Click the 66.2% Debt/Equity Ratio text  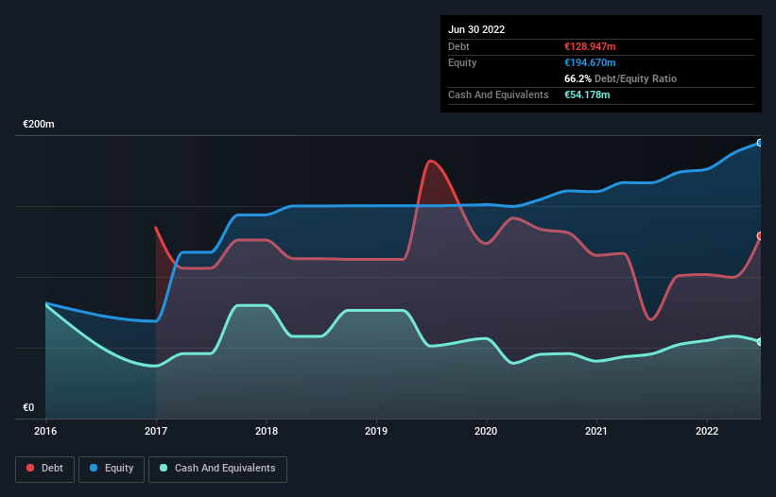coord(621,78)
